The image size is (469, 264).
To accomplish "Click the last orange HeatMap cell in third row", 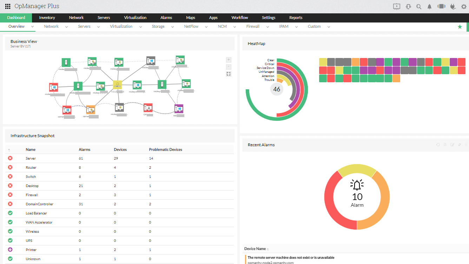I will click(x=396, y=78).
